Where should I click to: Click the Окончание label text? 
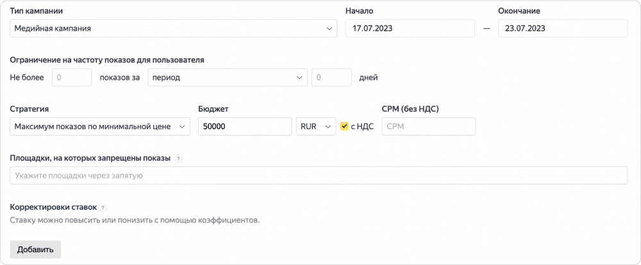(x=523, y=12)
